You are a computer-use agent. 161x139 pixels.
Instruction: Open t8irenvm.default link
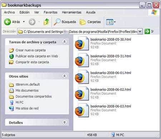pyautogui.click(x=28, y=84)
